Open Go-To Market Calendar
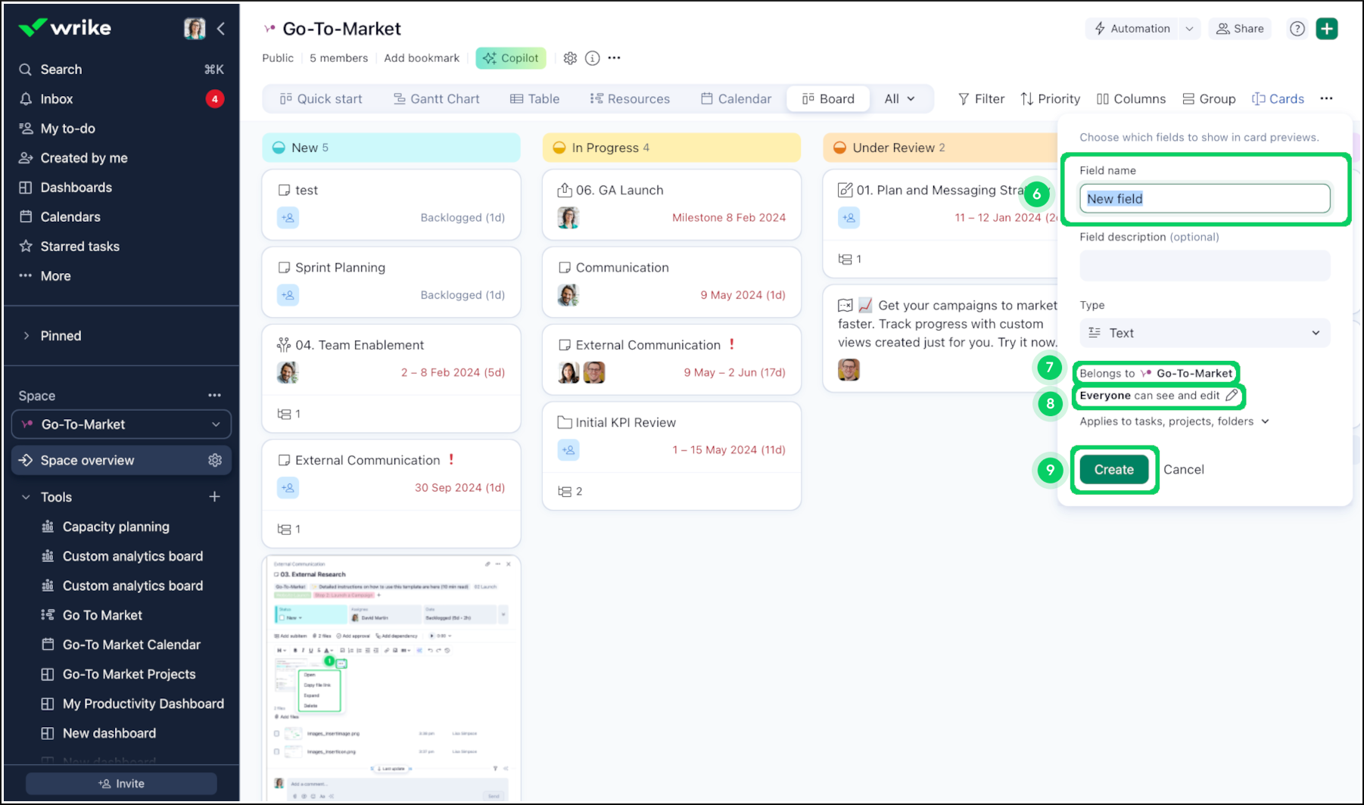This screenshot has height=805, width=1364. [131, 645]
